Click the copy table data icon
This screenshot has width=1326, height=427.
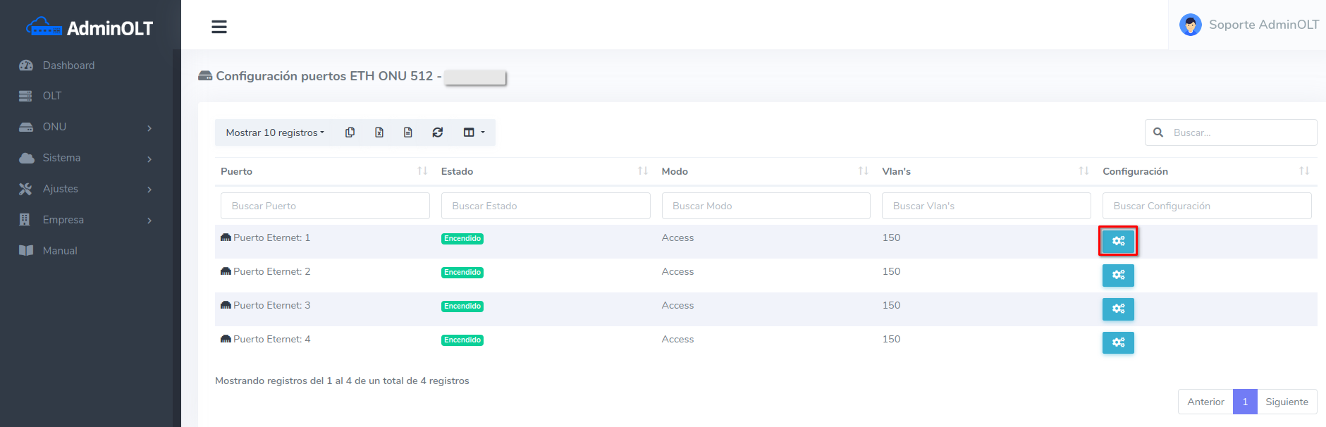click(x=350, y=132)
